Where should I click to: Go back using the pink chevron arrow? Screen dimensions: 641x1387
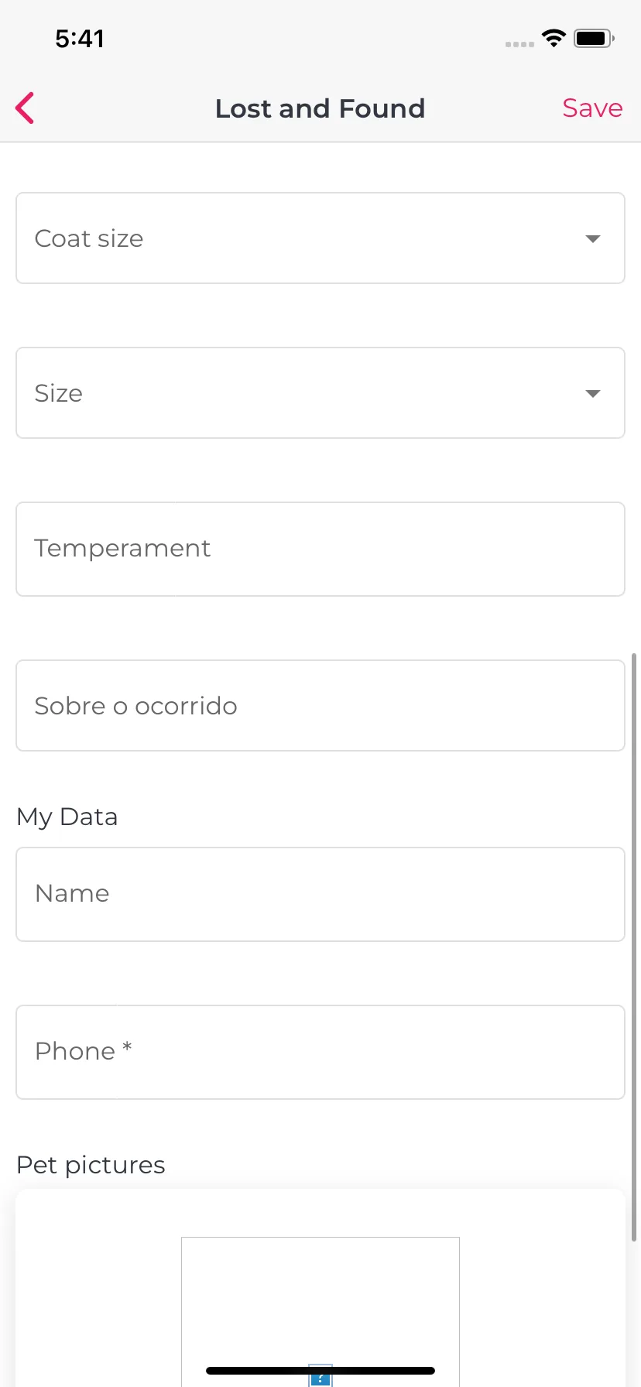tap(25, 108)
